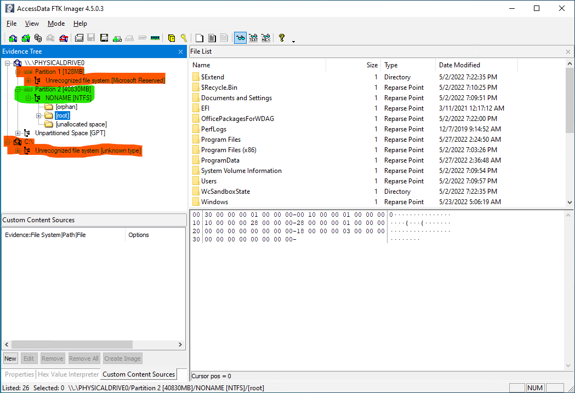Switch to the Properties tab
The image size is (575, 393).
[x=19, y=374]
